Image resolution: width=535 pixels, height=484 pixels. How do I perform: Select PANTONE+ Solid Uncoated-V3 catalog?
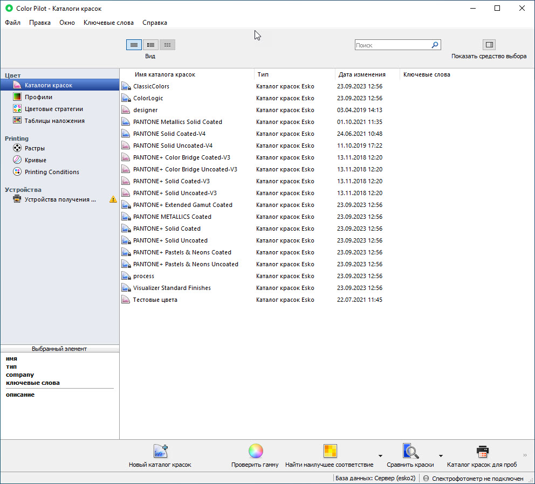[x=327, y=193]
